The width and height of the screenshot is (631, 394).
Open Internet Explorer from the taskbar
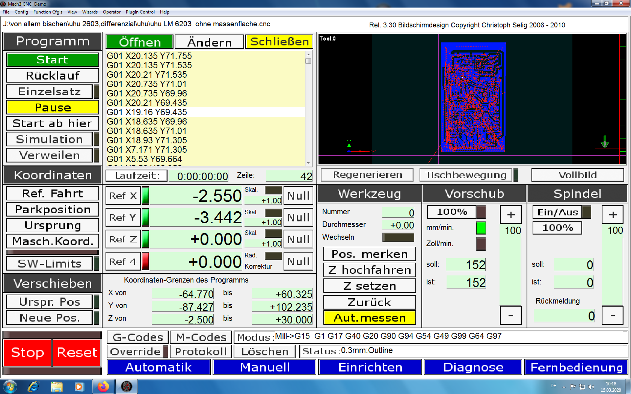coord(33,386)
